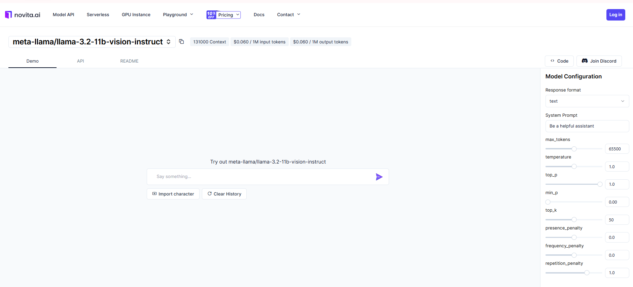This screenshot has height=287, width=633.
Task: Click the presence_penalty value field
Action: 617,238
